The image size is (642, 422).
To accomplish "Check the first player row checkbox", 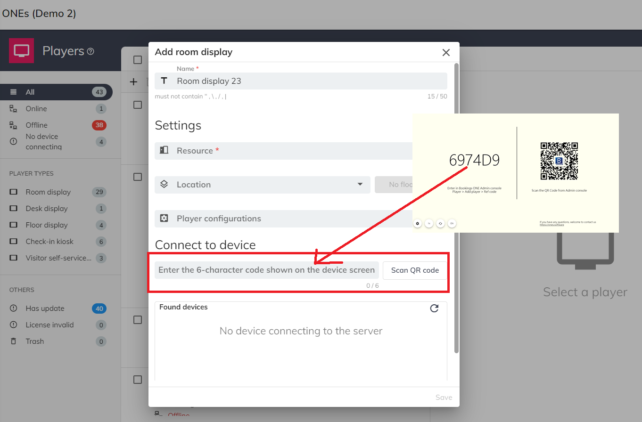I will point(138,105).
